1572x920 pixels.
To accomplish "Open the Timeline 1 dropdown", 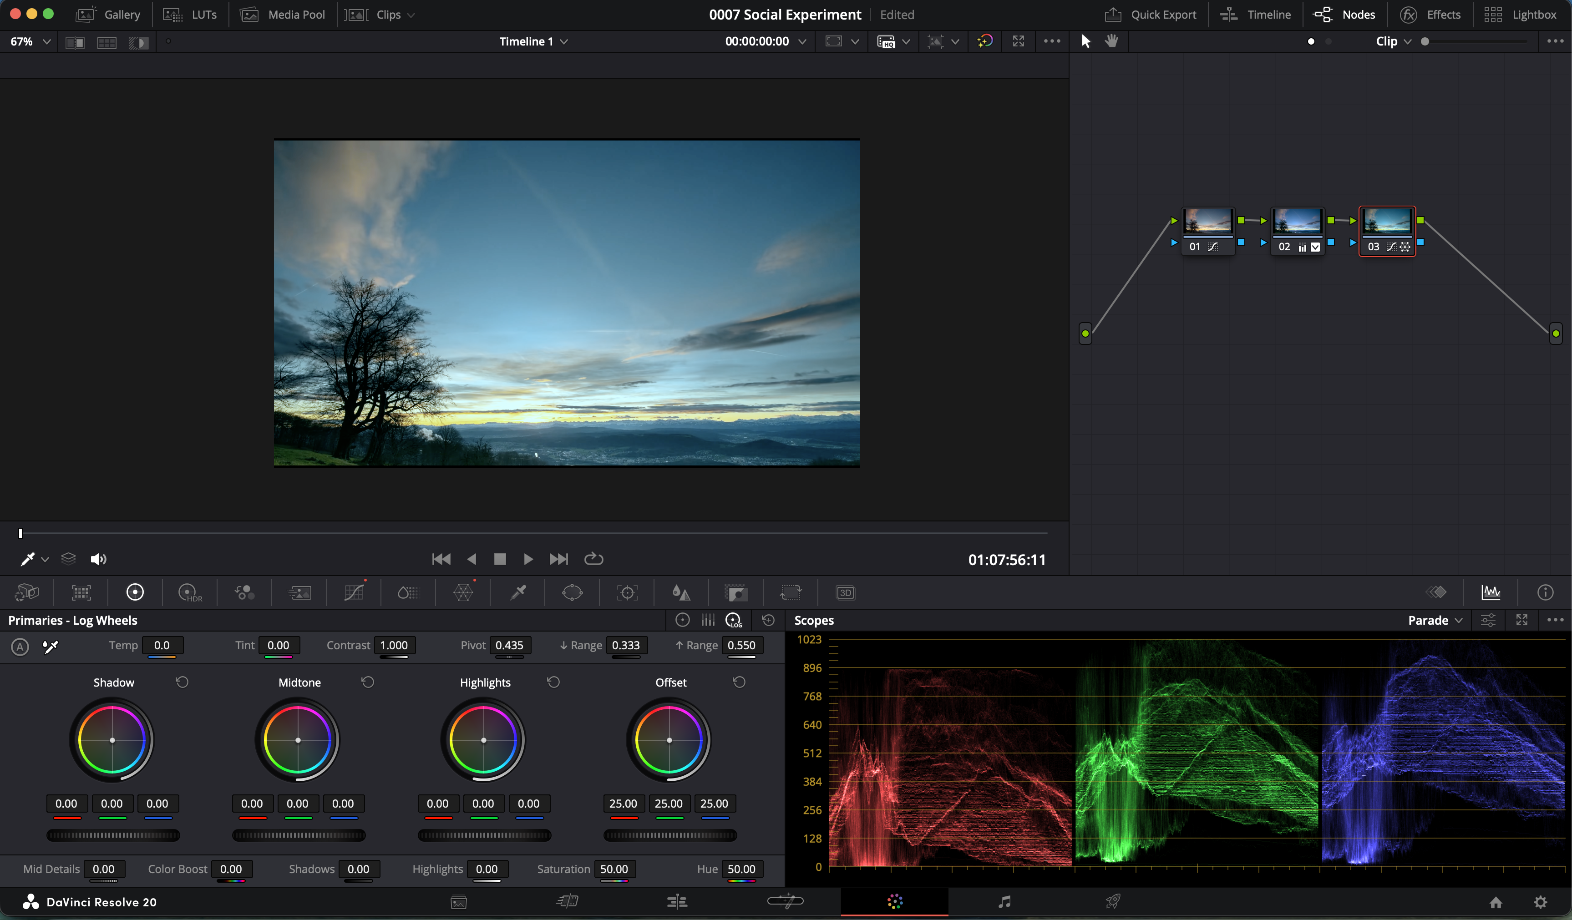I will pos(533,41).
